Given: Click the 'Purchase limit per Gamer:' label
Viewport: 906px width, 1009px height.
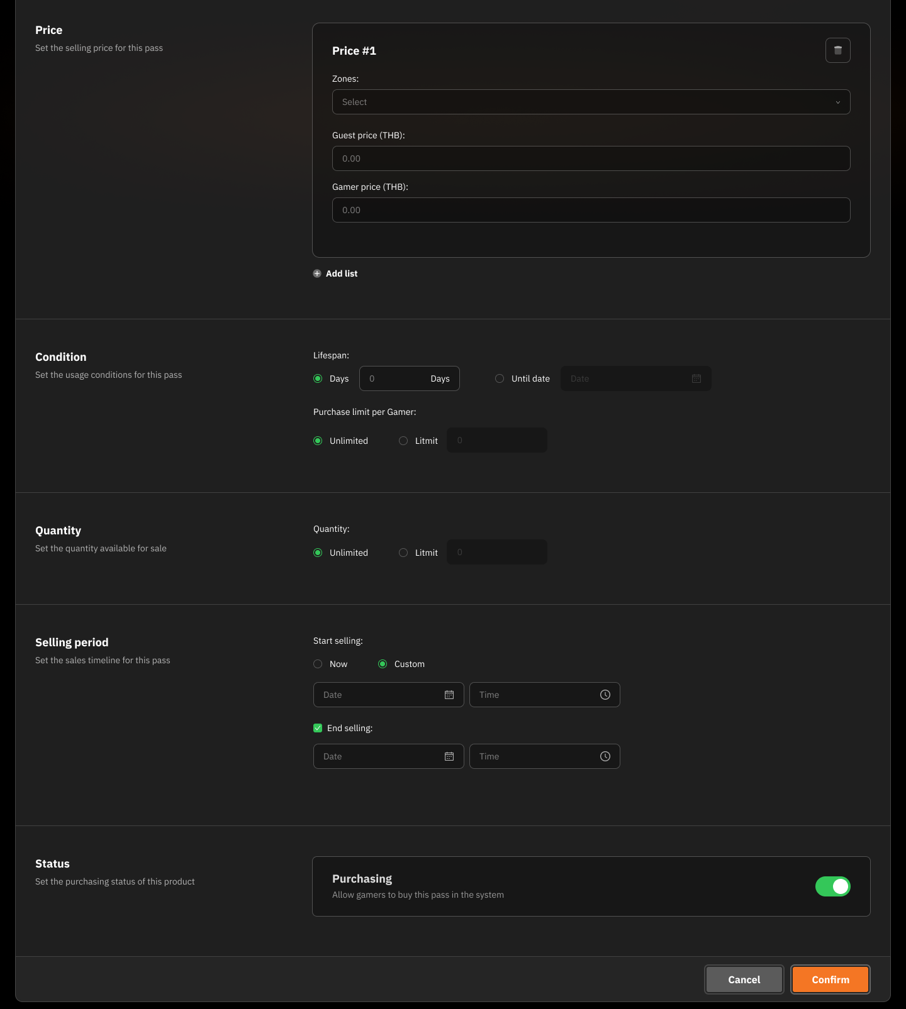Looking at the screenshot, I should coord(364,412).
